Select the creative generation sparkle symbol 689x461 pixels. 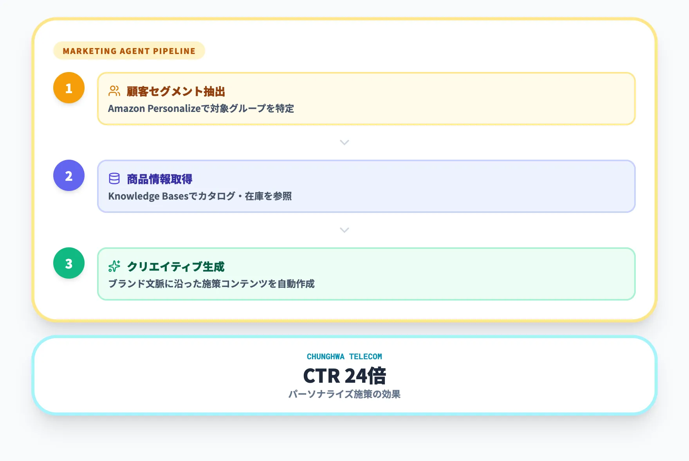tap(114, 266)
